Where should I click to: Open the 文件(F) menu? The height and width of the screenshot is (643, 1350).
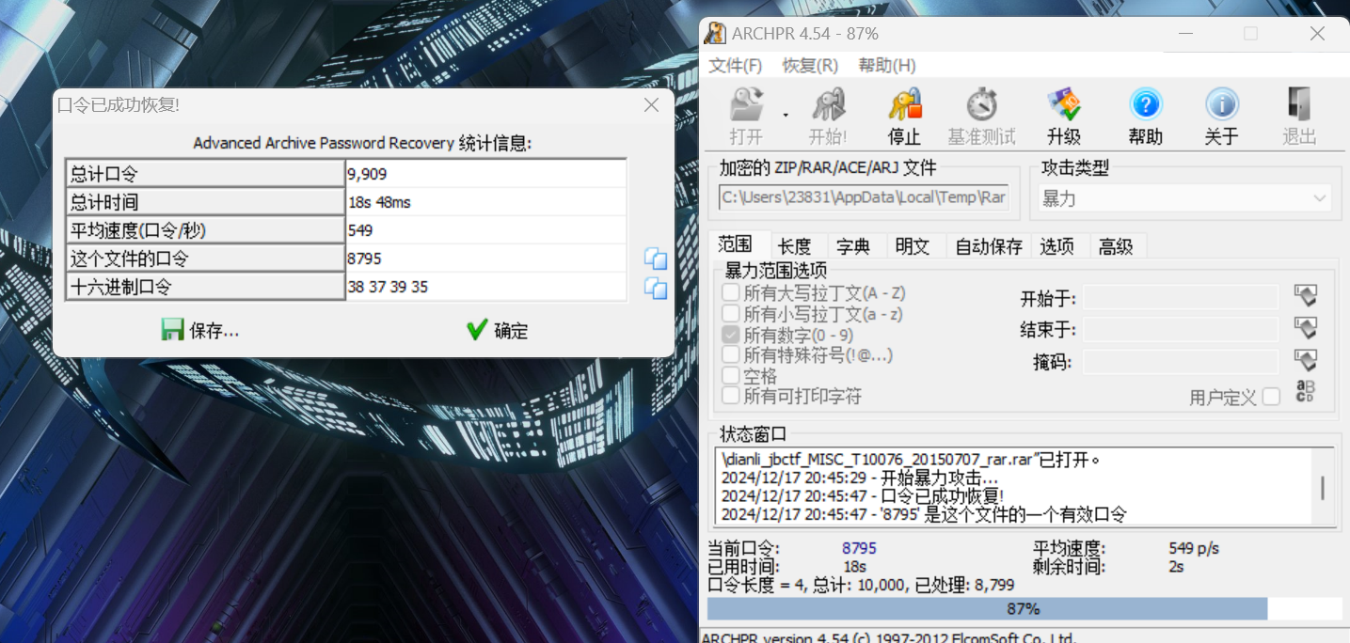[x=735, y=65]
